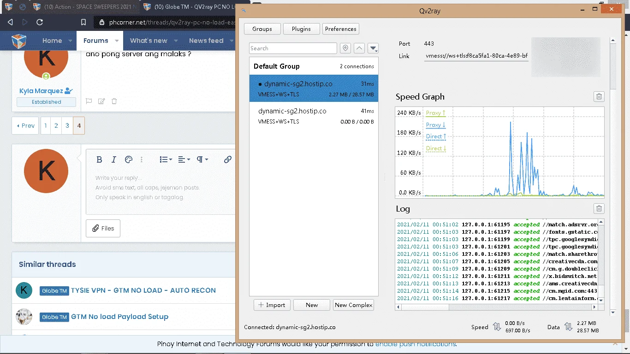The width and height of the screenshot is (630, 354).
Task: Go to page 1
Action: [45, 125]
